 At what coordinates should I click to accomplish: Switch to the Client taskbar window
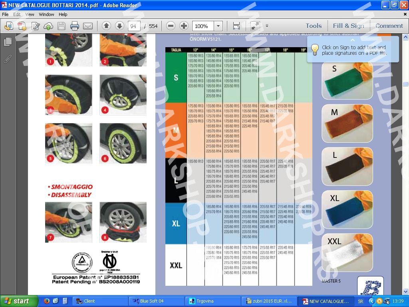pyautogui.click(x=100, y=301)
